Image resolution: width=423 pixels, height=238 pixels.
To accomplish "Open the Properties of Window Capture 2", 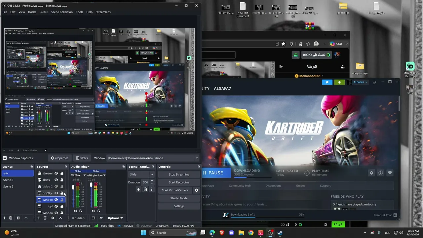I will (59, 158).
